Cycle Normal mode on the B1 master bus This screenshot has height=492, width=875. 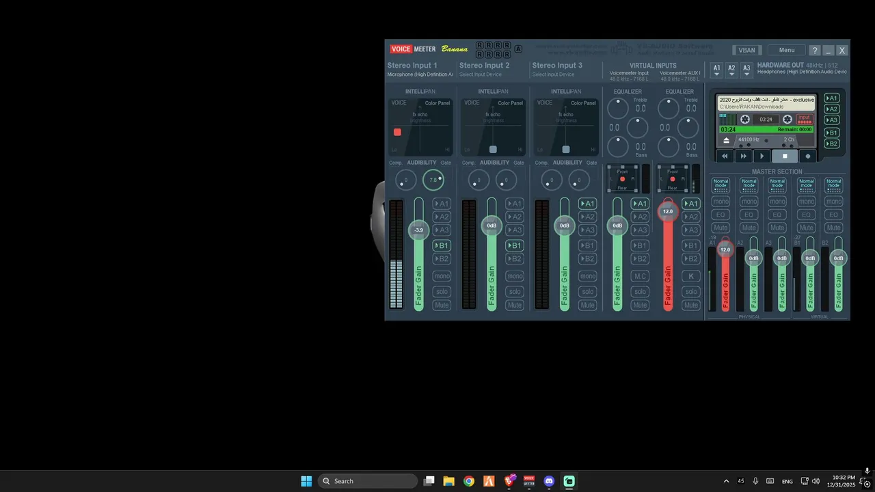coord(805,185)
